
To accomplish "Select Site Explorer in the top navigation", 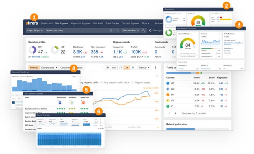I will click(x=62, y=23).
